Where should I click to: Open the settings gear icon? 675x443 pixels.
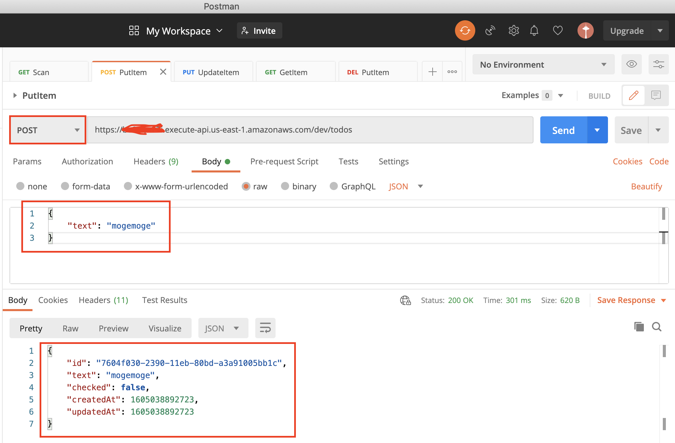(514, 31)
